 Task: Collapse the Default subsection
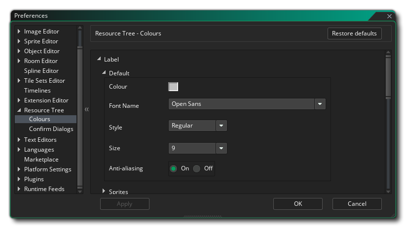pos(104,73)
